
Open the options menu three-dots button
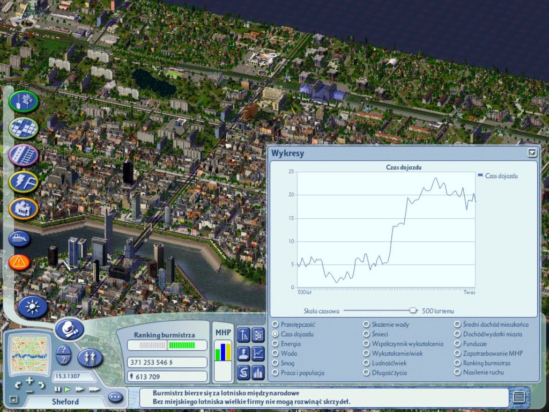115,398
